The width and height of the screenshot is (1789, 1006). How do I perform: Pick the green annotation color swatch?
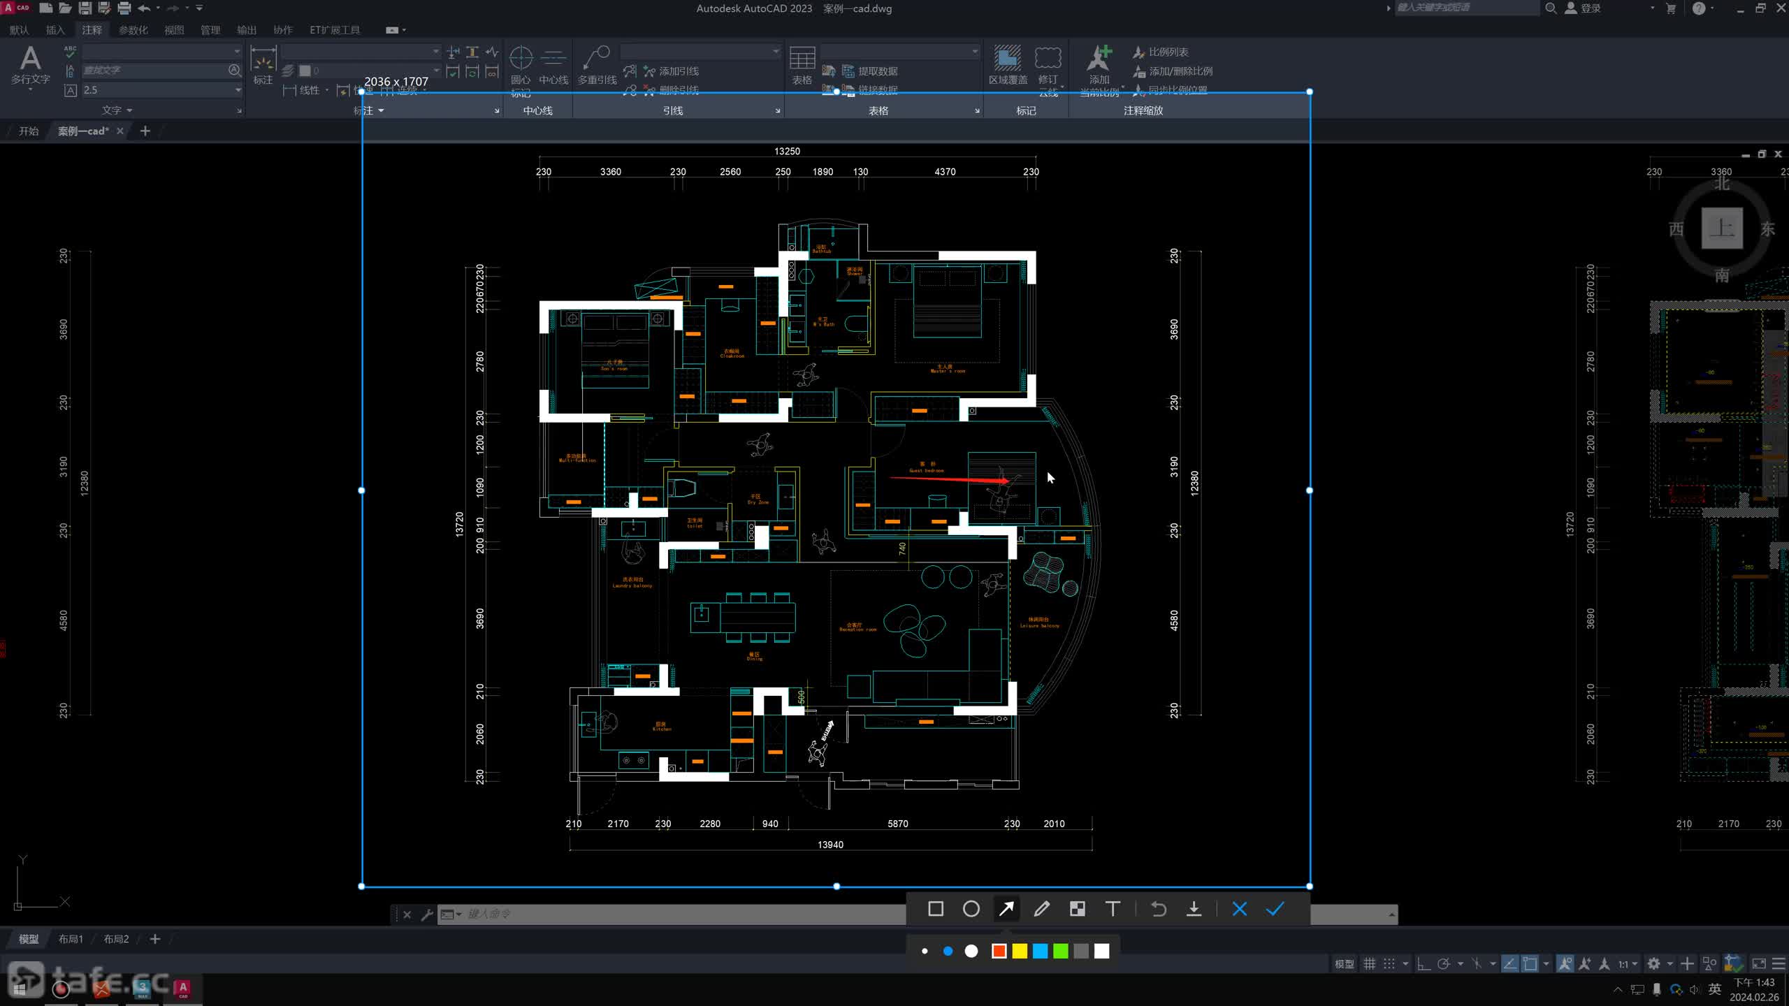click(1061, 951)
